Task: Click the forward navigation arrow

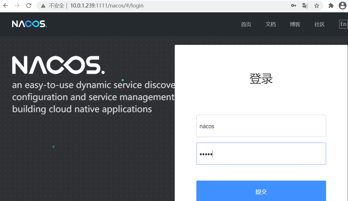Action: click(17, 5)
